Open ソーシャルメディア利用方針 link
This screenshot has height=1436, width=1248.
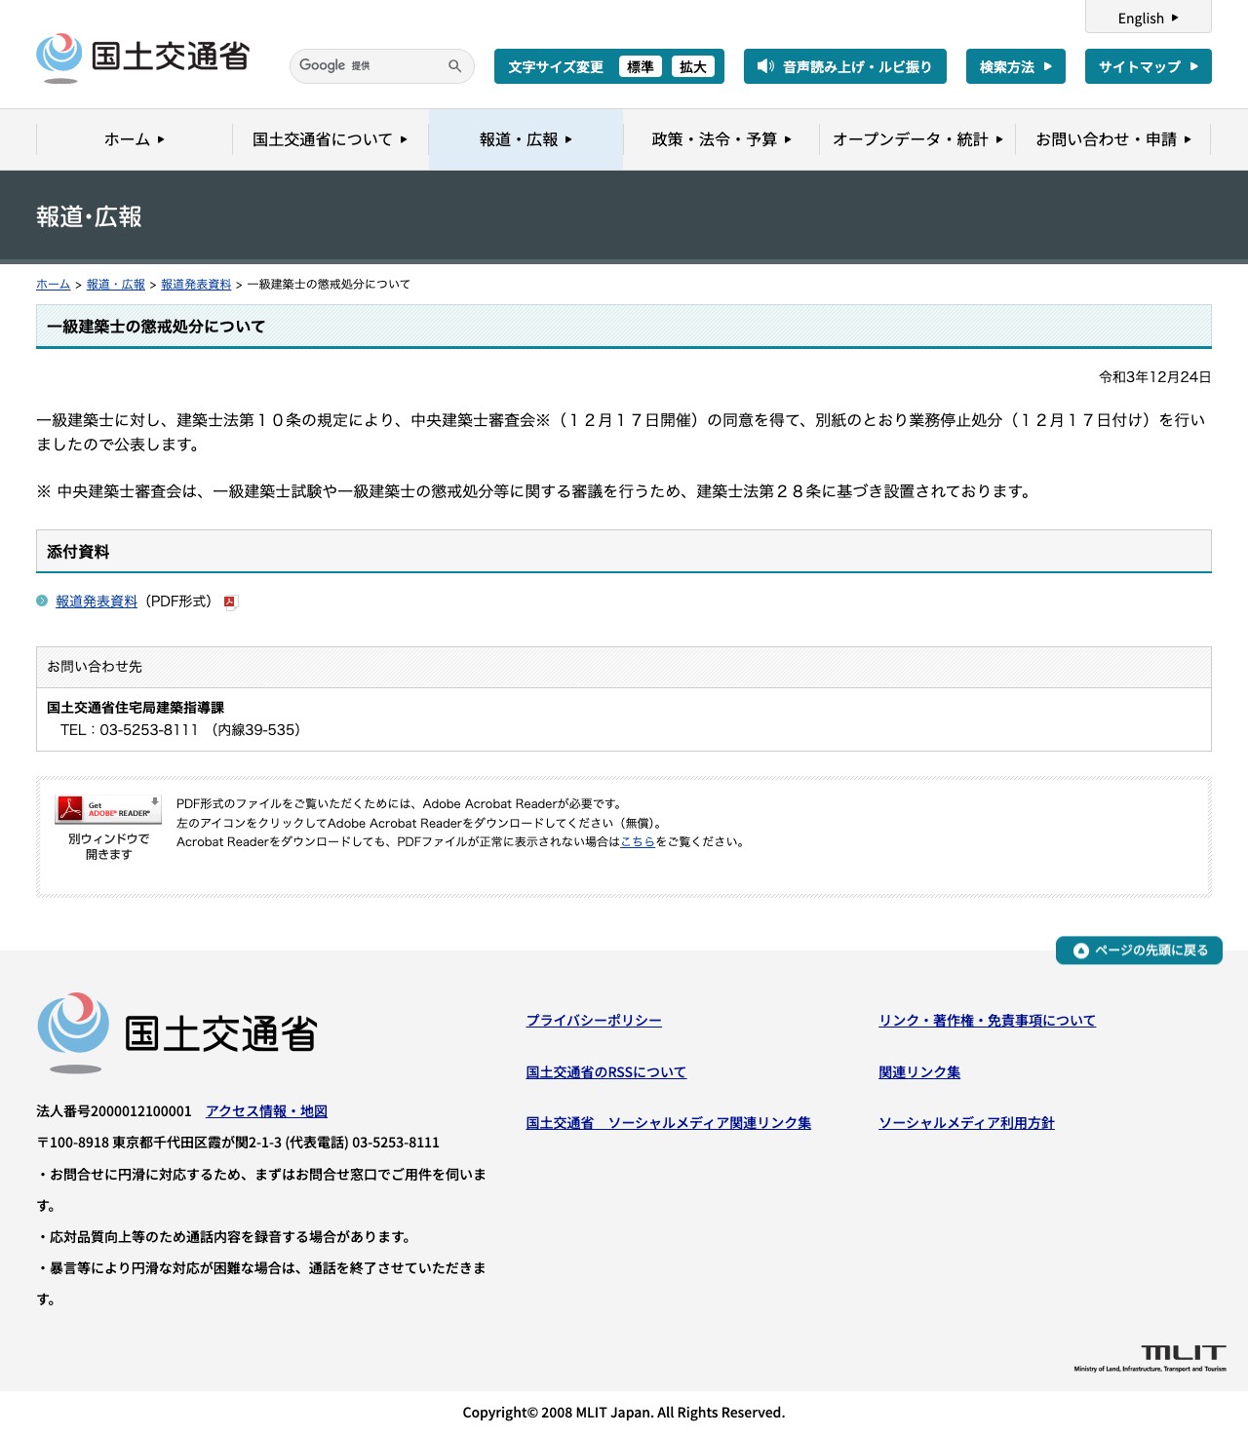[x=967, y=1123]
